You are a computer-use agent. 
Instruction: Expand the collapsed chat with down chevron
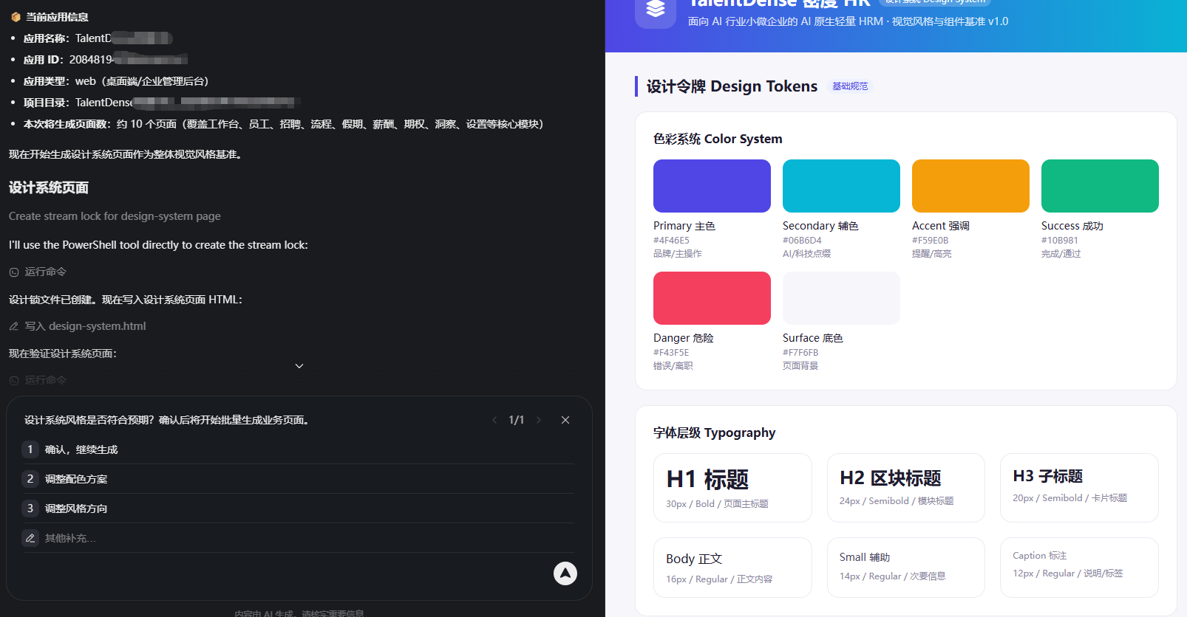point(299,366)
